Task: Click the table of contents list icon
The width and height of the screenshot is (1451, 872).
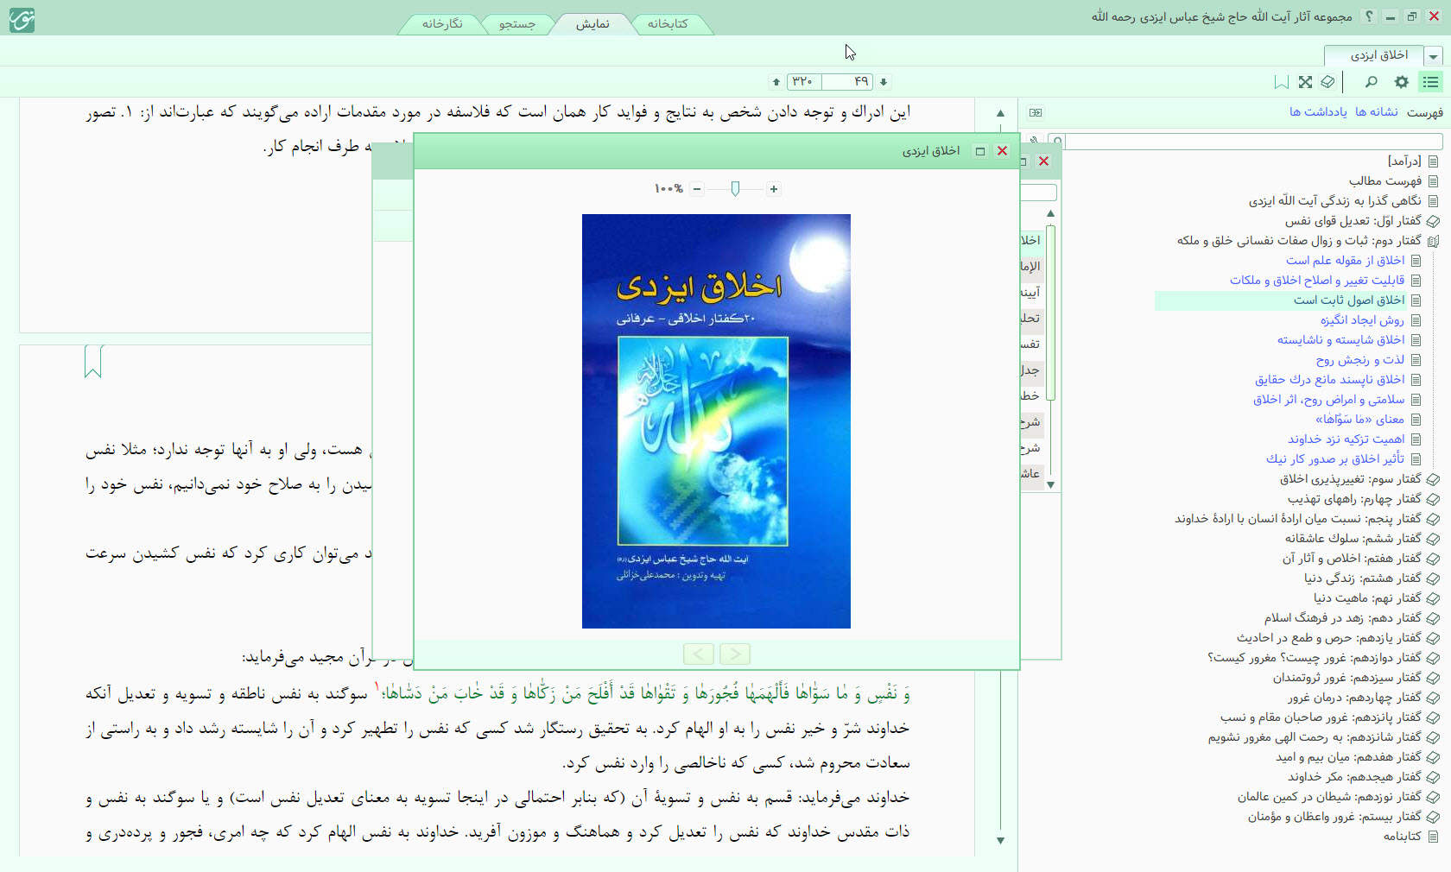Action: tap(1431, 82)
